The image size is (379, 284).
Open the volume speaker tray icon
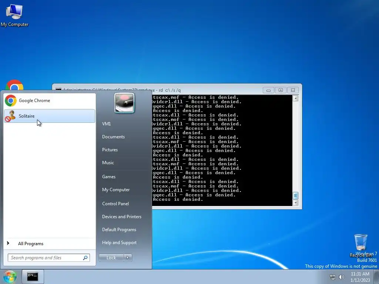pyautogui.click(x=342, y=277)
